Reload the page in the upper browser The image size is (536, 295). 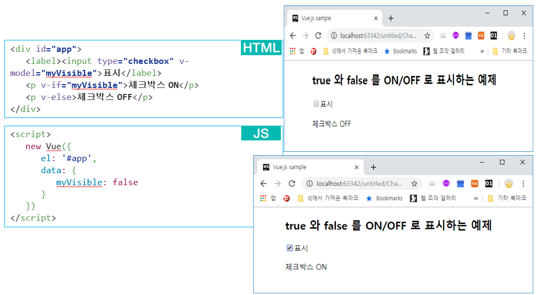point(318,36)
